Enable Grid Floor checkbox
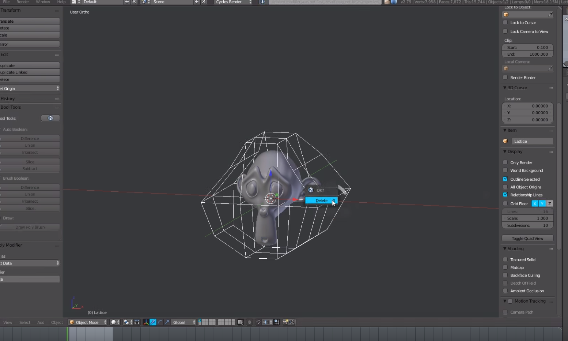Image resolution: width=568 pixels, height=341 pixels. 505,204
